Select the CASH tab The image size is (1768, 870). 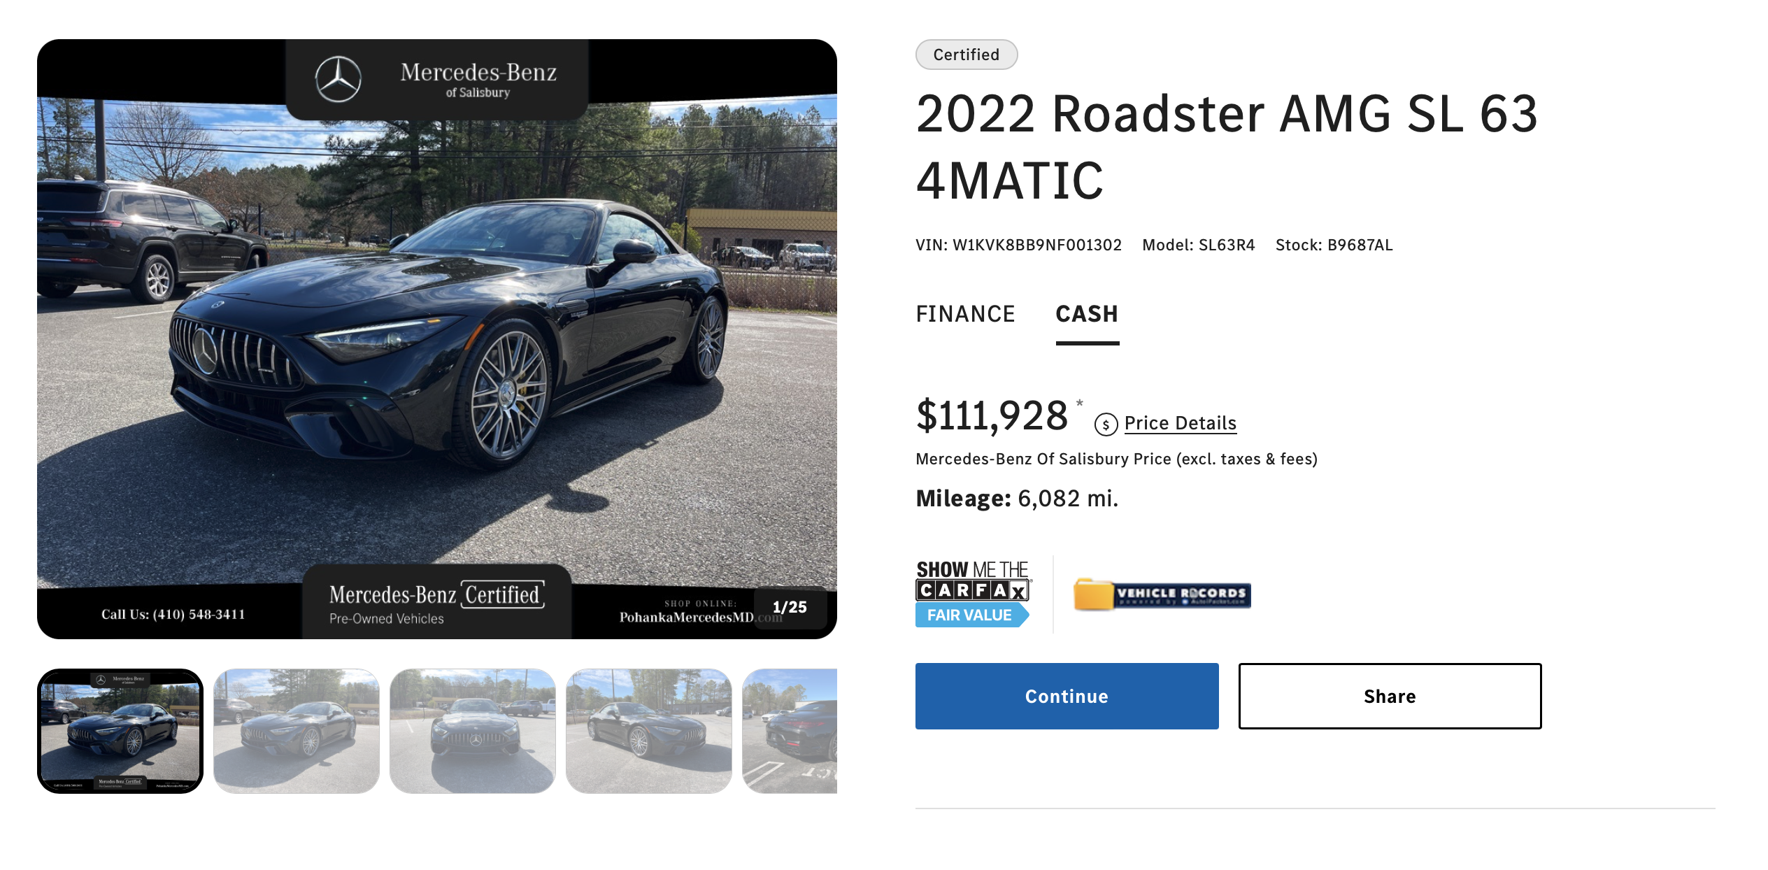point(1087,314)
